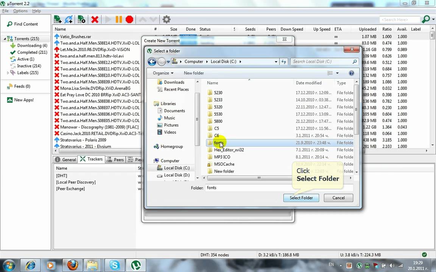Select Active (1) category
Screen dimensions: 436x272
[26, 59]
